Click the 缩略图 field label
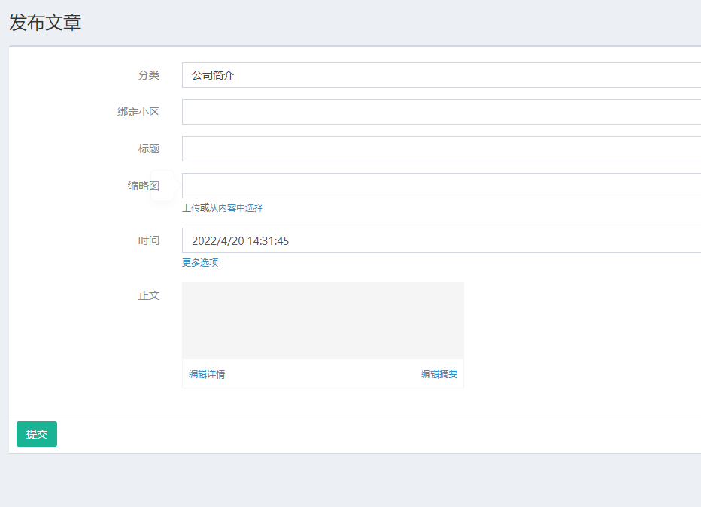This screenshot has height=507, width=701. click(144, 186)
